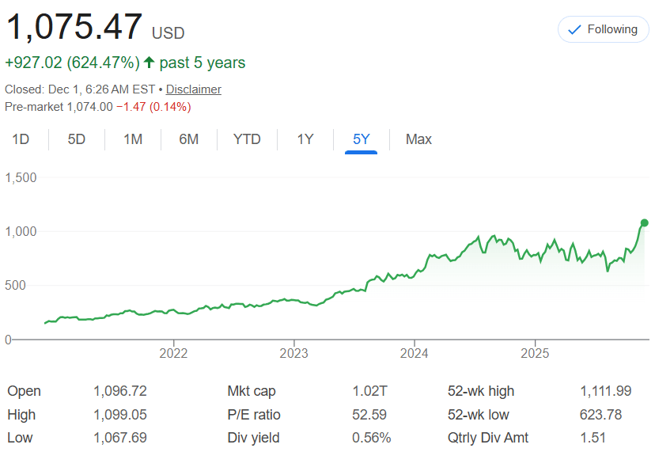Click the Div yield label

pyautogui.click(x=253, y=438)
